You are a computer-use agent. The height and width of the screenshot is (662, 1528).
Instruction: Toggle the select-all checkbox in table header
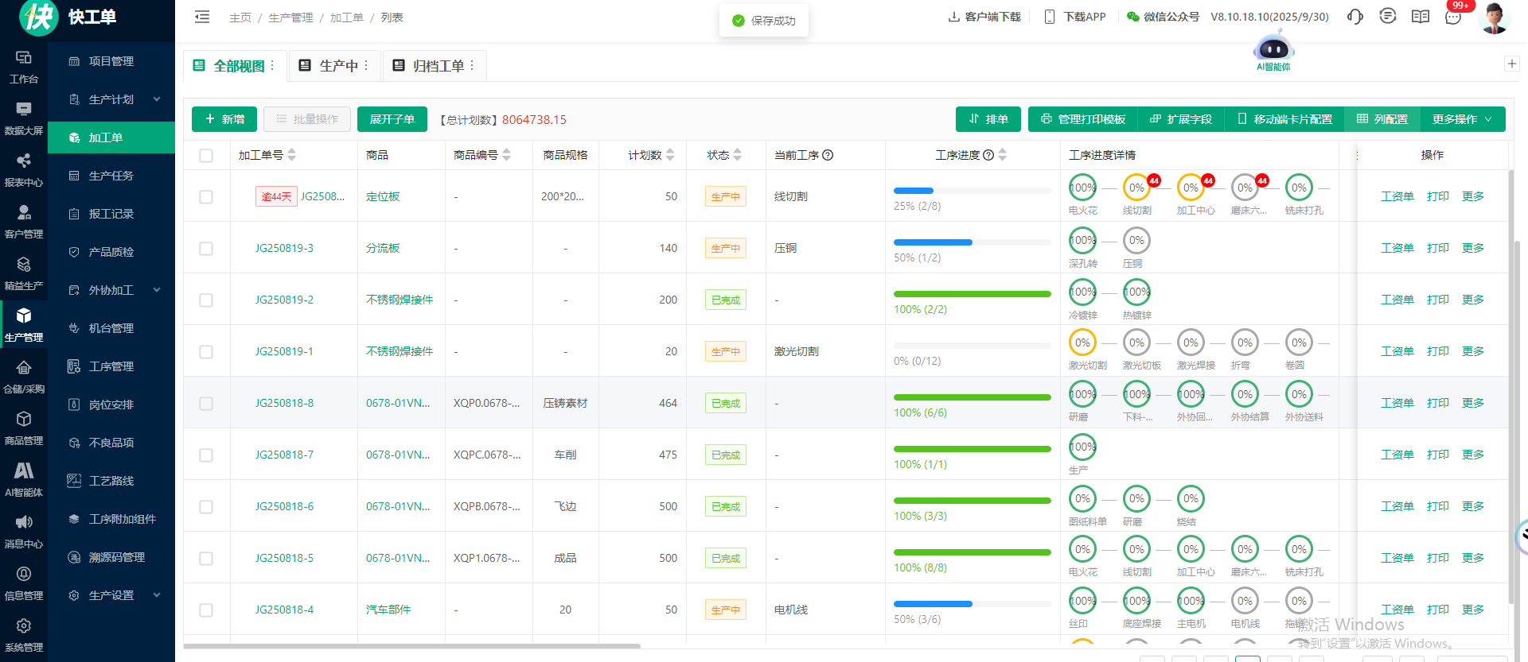point(206,156)
